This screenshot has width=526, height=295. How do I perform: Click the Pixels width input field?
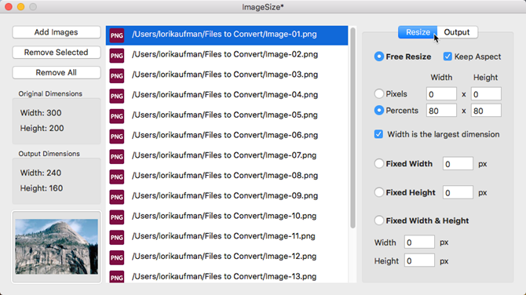tap(441, 94)
